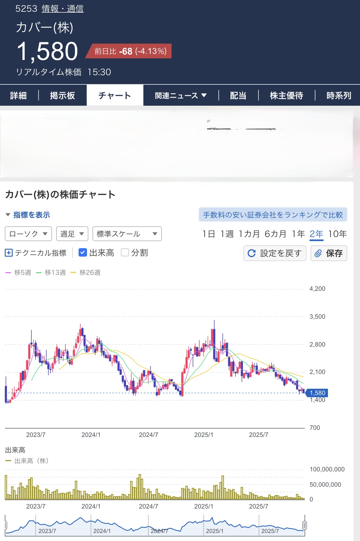The width and height of the screenshot is (360, 541).
Task: Toggle the 出来高 volume checkbox
Action: click(x=83, y=253)
